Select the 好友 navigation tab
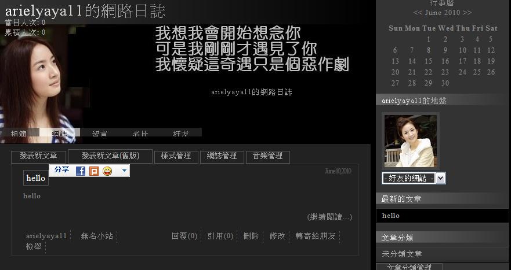This screenshot has width=511, height=270. pyautogui.click(x=180, y=134)
